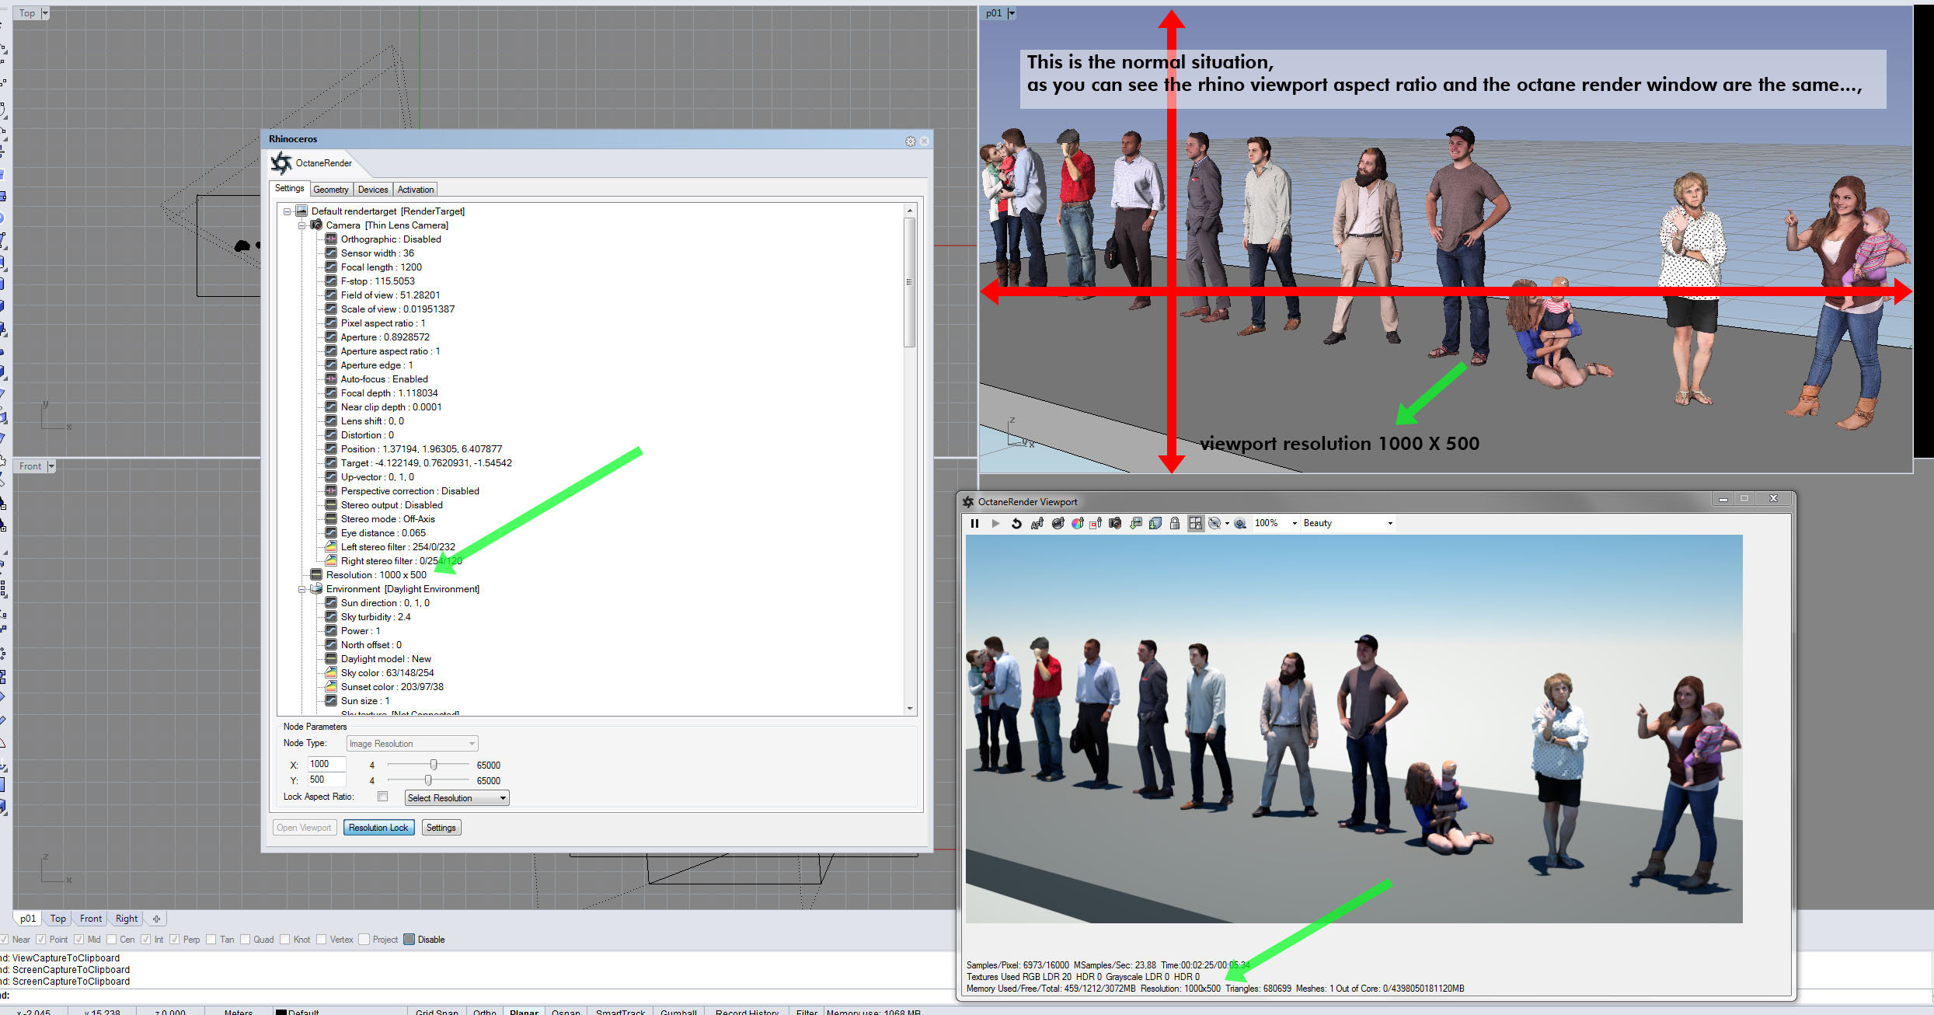Click the Y resolution input field
The width and height of the screenshot is (1934, 1015).
point(326,780)
